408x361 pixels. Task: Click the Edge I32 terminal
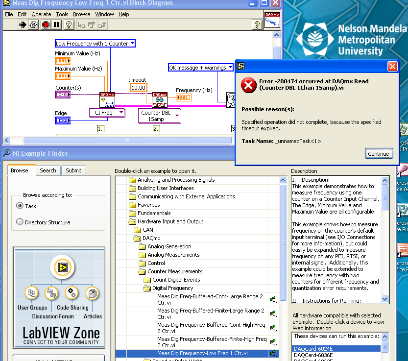(63, 120)
